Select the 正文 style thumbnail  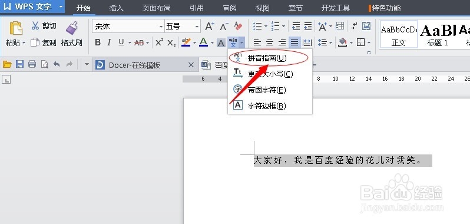(x=399, y=34)
